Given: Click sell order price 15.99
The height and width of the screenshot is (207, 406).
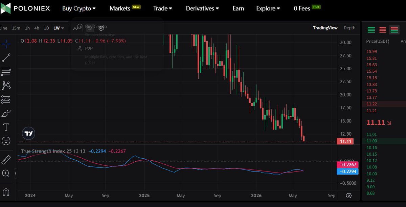Looking at the screenshot, I should [371, 51].
